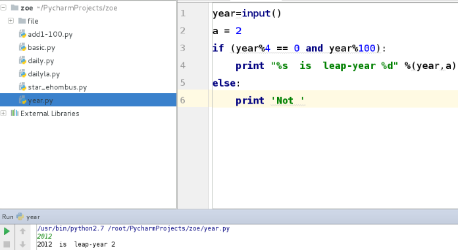Click the star_ehombus.py Python file icon
Image resolution: width=458 pixels, height=250 pixels.
[22, 87]
